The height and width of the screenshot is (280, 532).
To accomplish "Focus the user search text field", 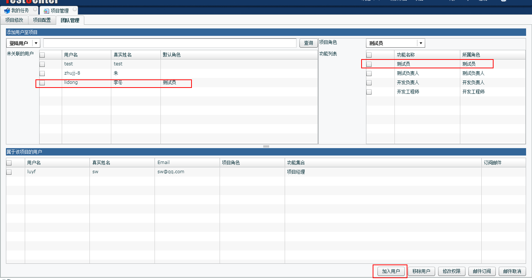I will click(x=170, y=43).
